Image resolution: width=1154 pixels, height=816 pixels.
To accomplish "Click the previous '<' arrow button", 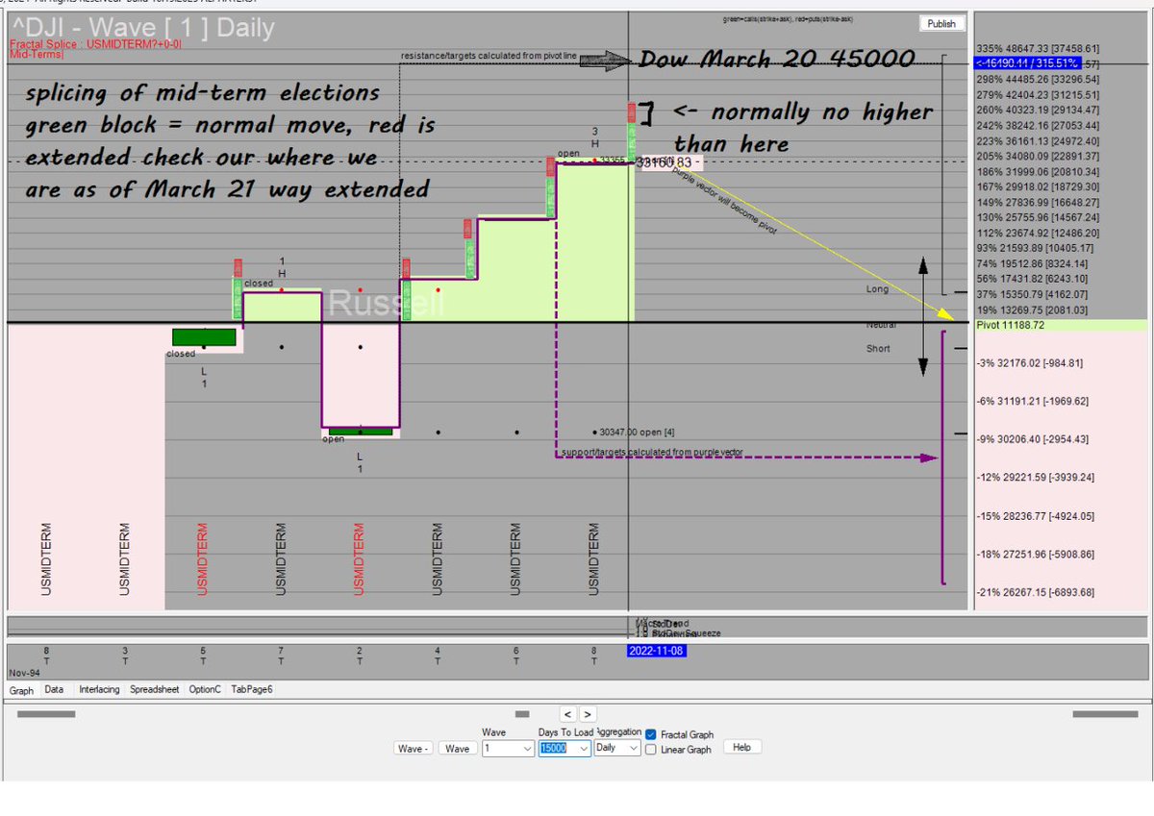I will pos(567,714).
